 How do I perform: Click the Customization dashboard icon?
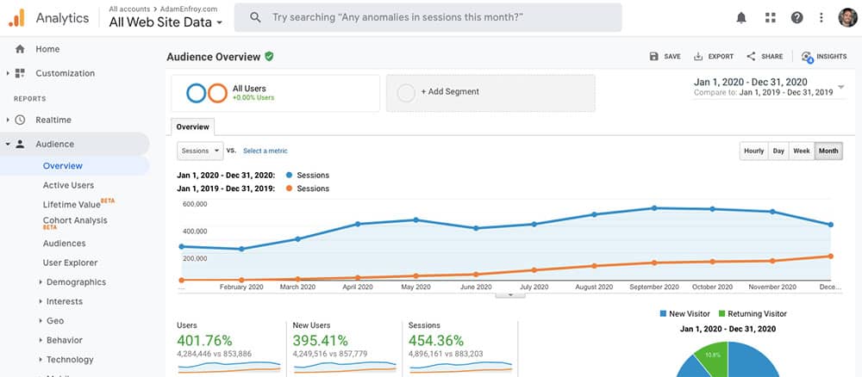(x=20, y=73)
